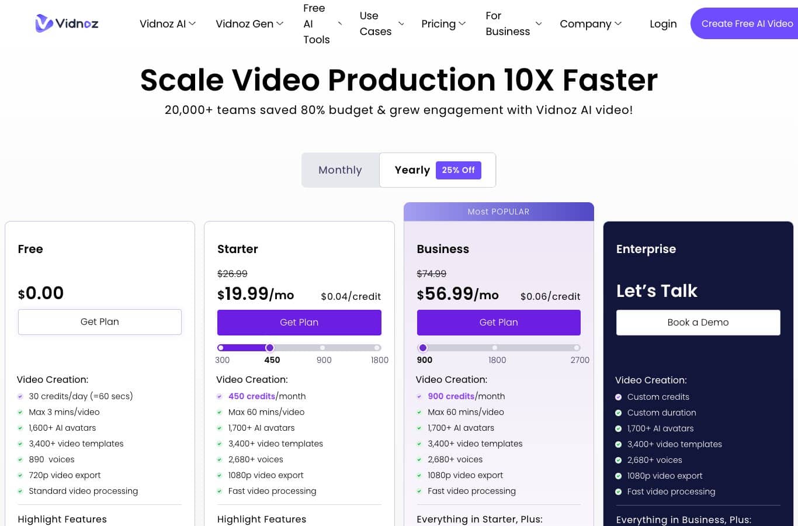Screen dimensions: 798x526
Task: Expand the chevron next to Pricing
Action: (x=462, y=24)
